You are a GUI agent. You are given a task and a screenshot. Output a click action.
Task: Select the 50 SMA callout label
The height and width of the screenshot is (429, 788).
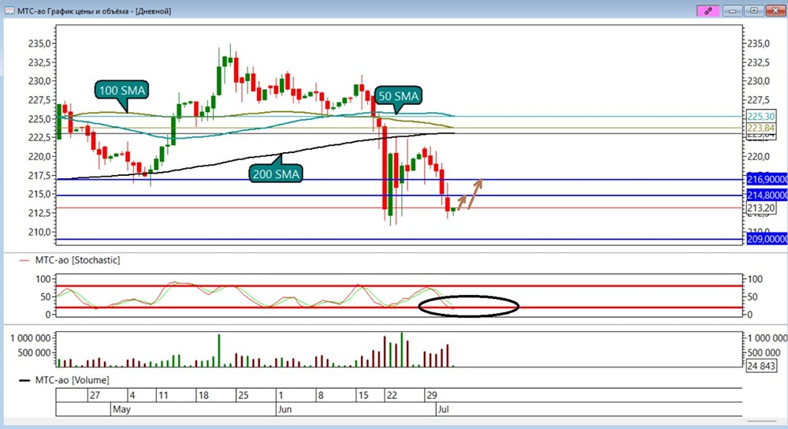click(x=398, y=96)
